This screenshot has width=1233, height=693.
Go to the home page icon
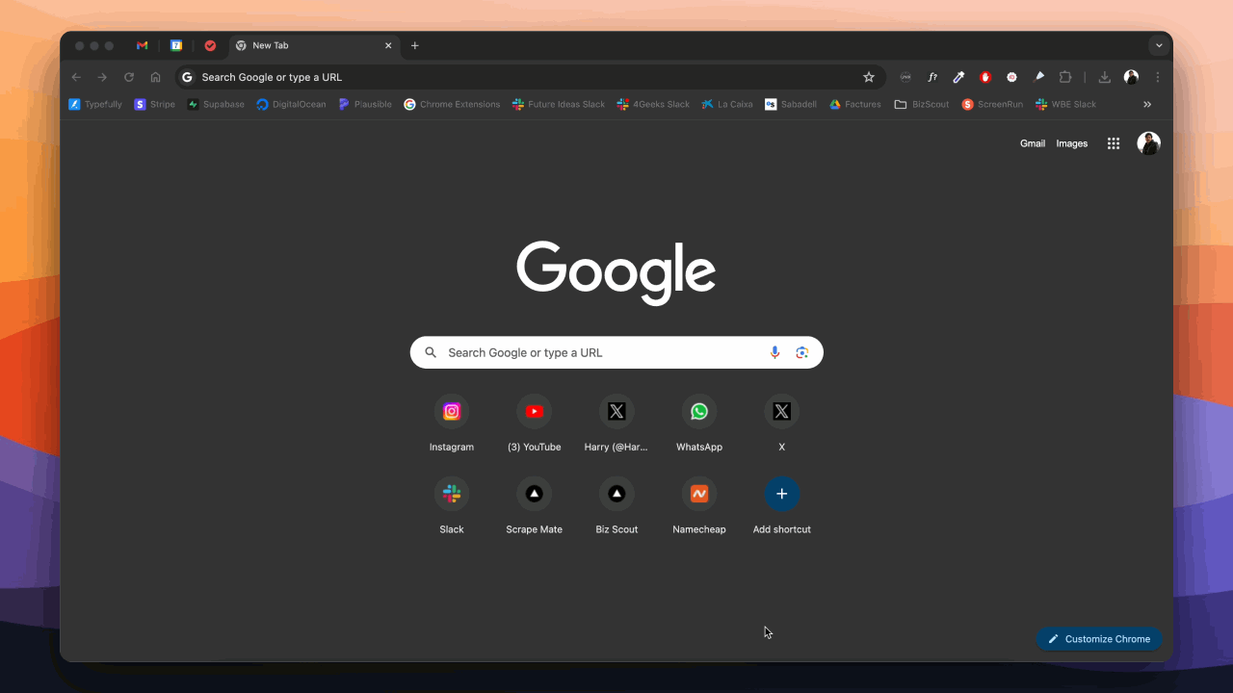(x=155, y=77)
